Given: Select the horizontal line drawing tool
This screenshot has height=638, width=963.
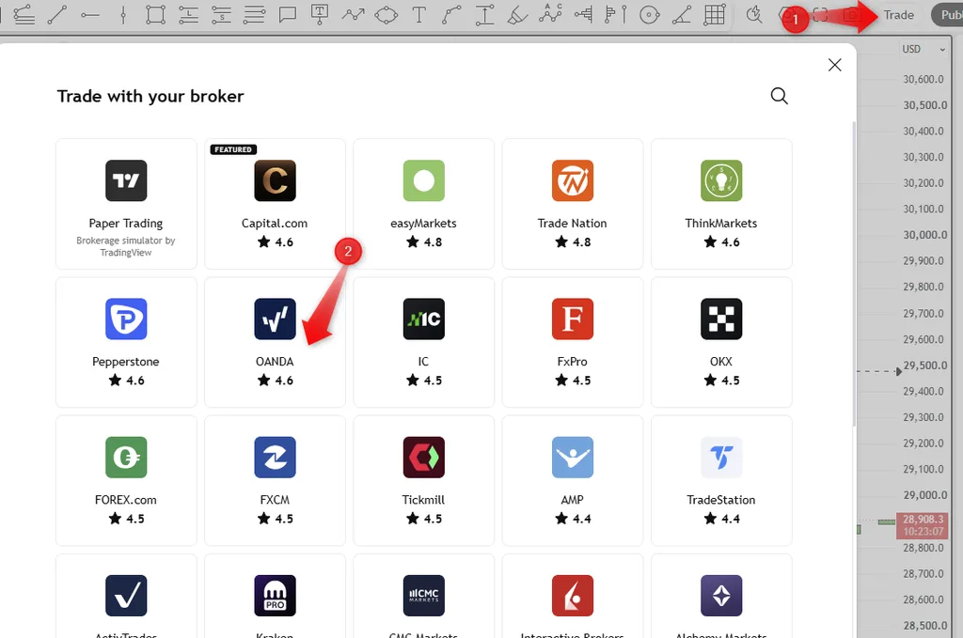Looking at the screenshot, I should (90, 15).
